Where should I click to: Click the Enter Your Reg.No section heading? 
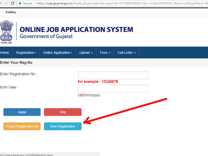pos(16,63)
